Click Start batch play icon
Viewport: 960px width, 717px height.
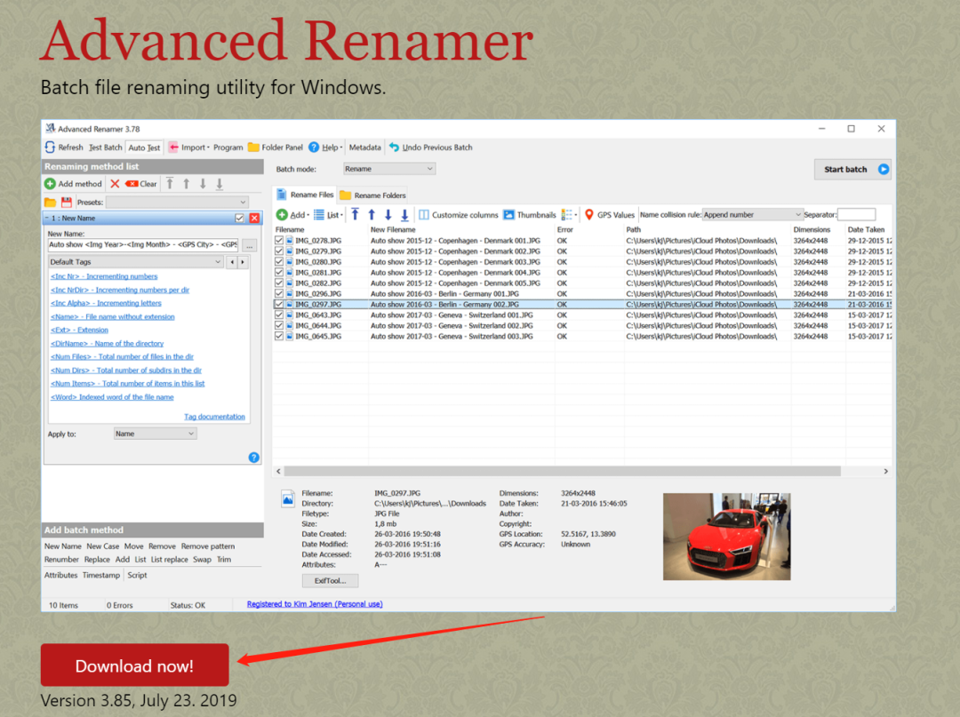(x=884, y=170)
